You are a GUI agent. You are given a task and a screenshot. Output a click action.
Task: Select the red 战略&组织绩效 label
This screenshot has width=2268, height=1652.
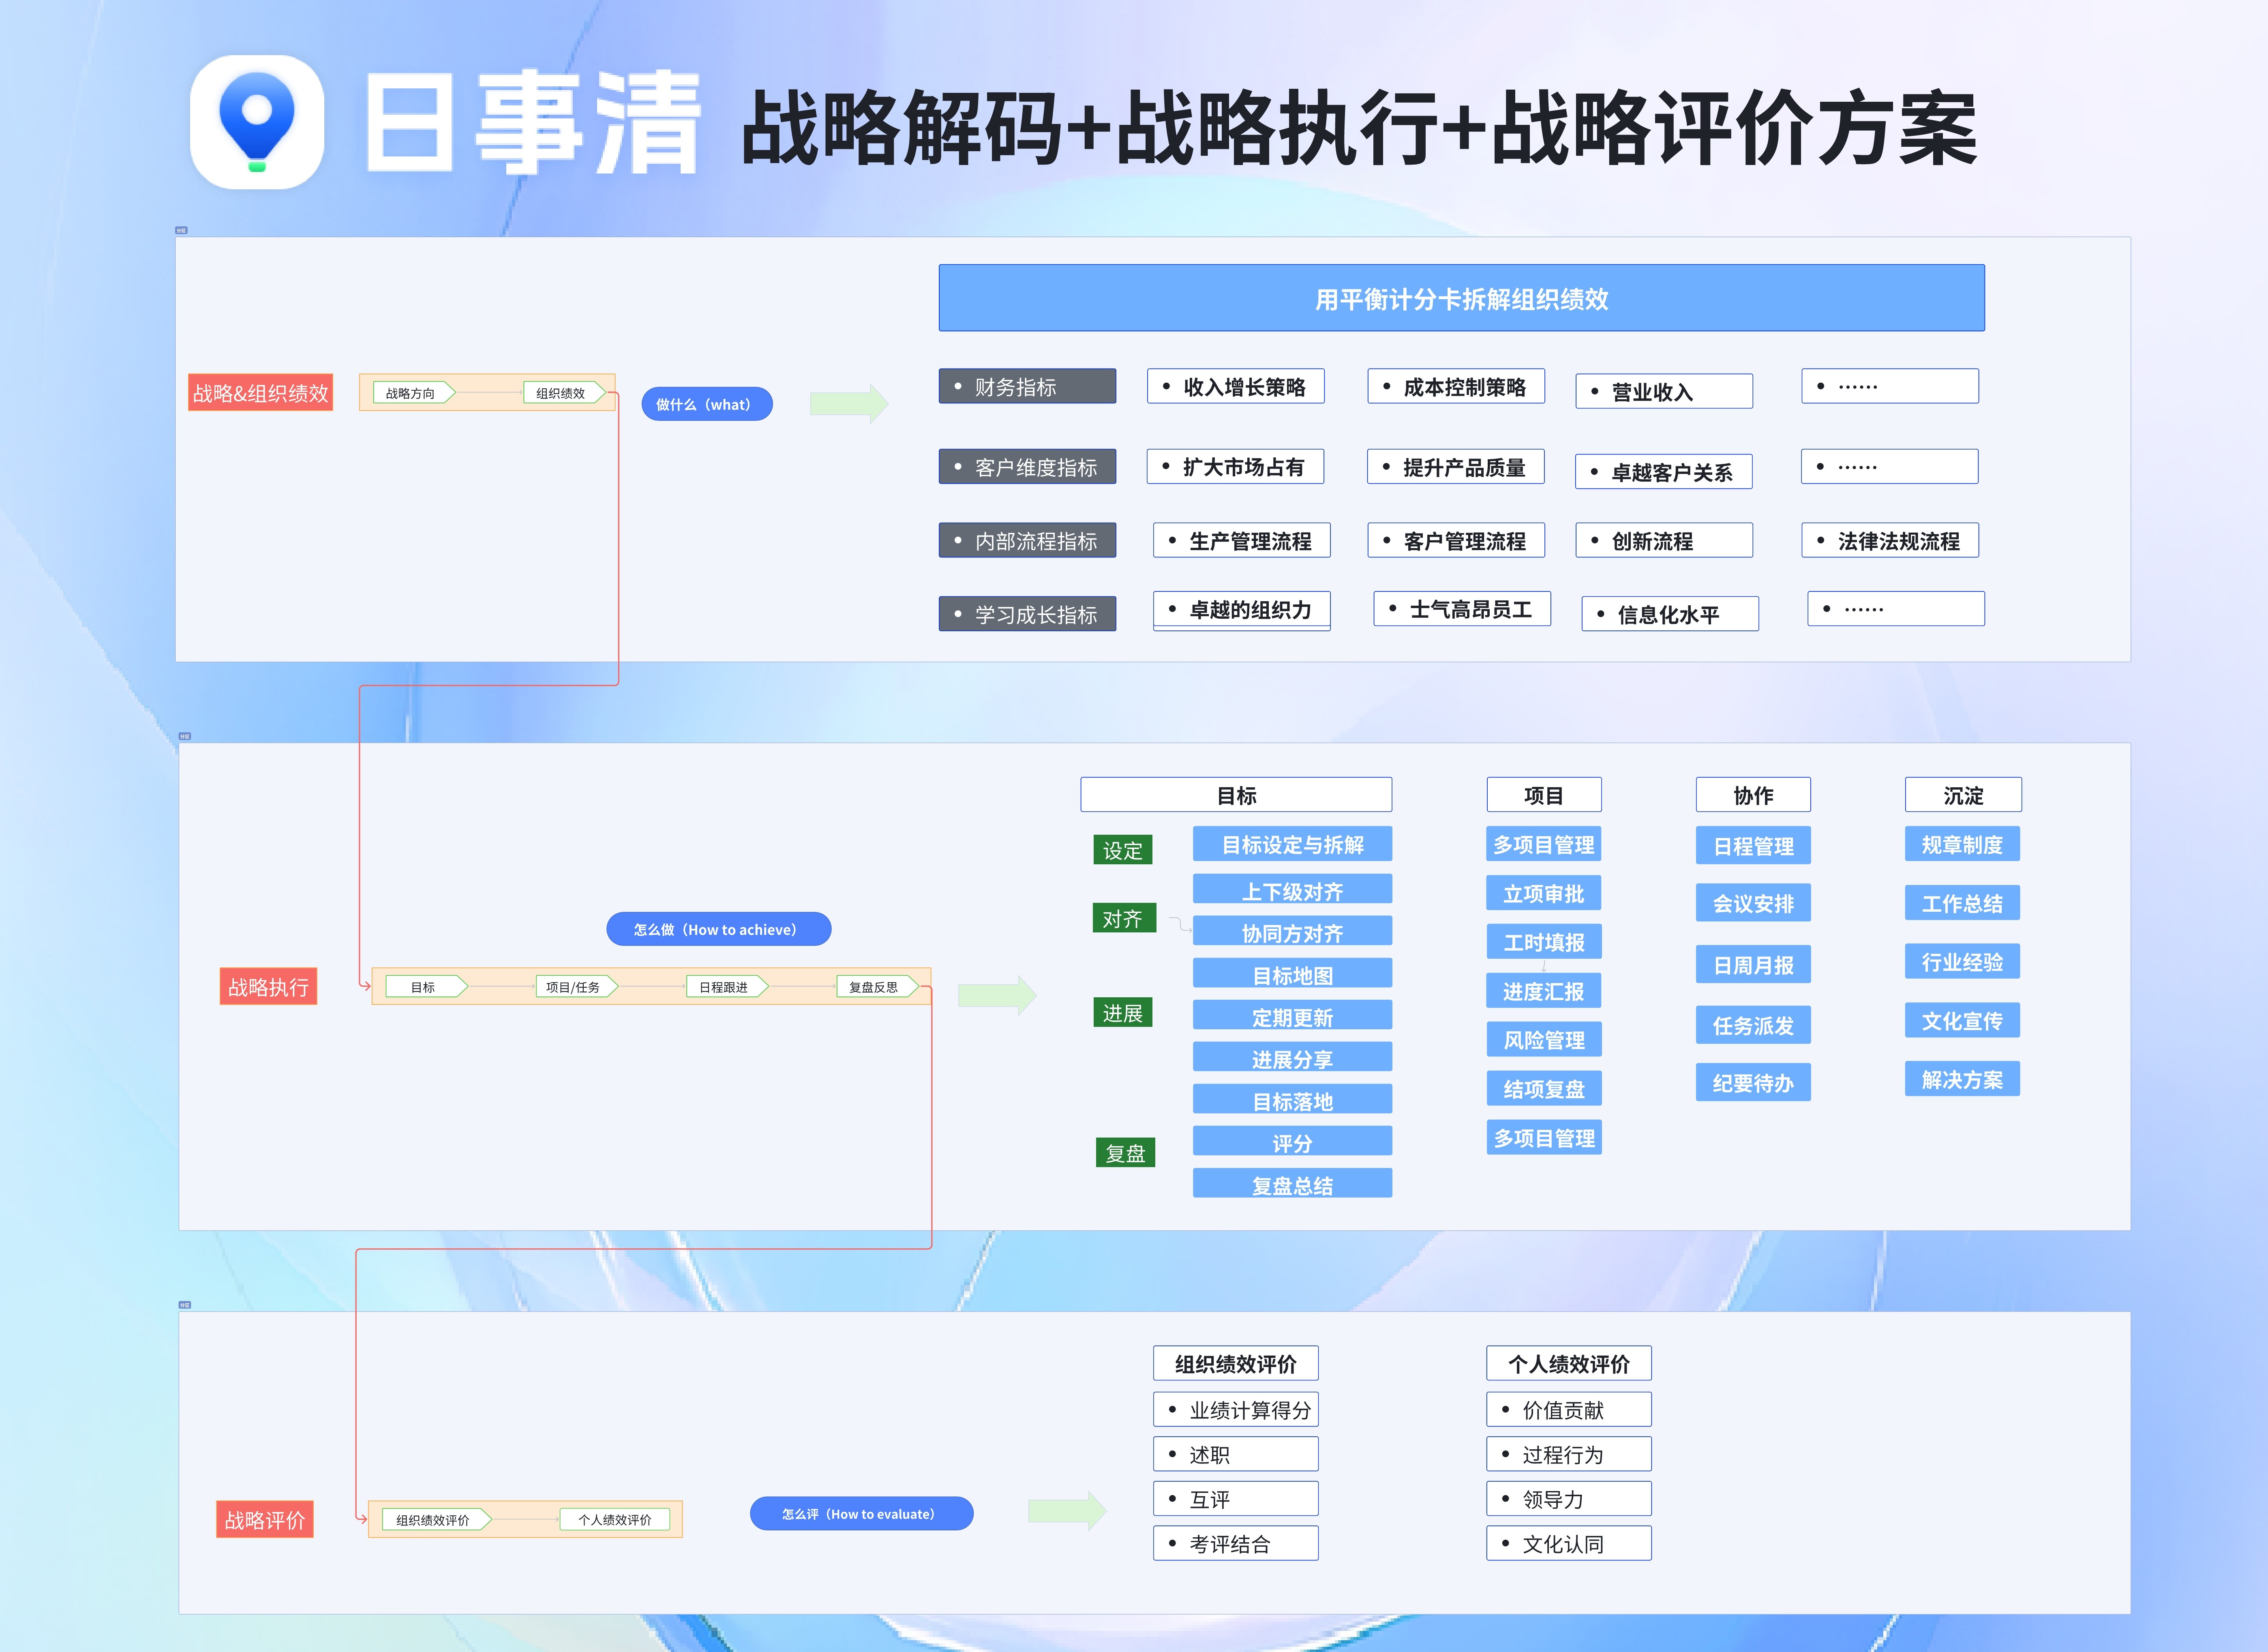(260, 393)
